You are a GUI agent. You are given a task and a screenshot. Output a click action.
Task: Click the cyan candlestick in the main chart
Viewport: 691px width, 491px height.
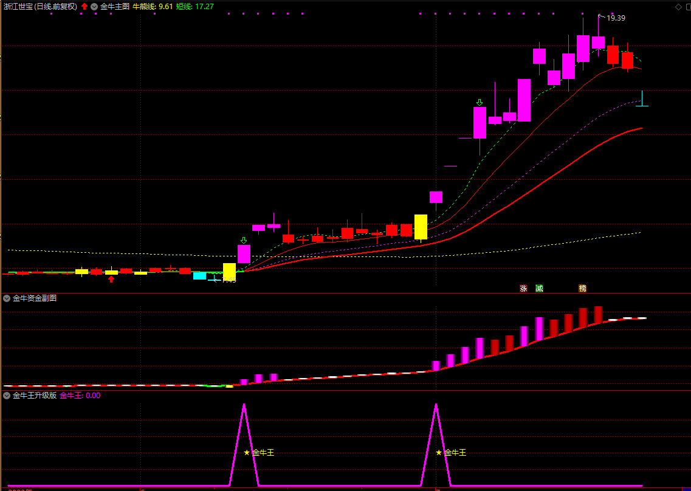tap(199, 275)
